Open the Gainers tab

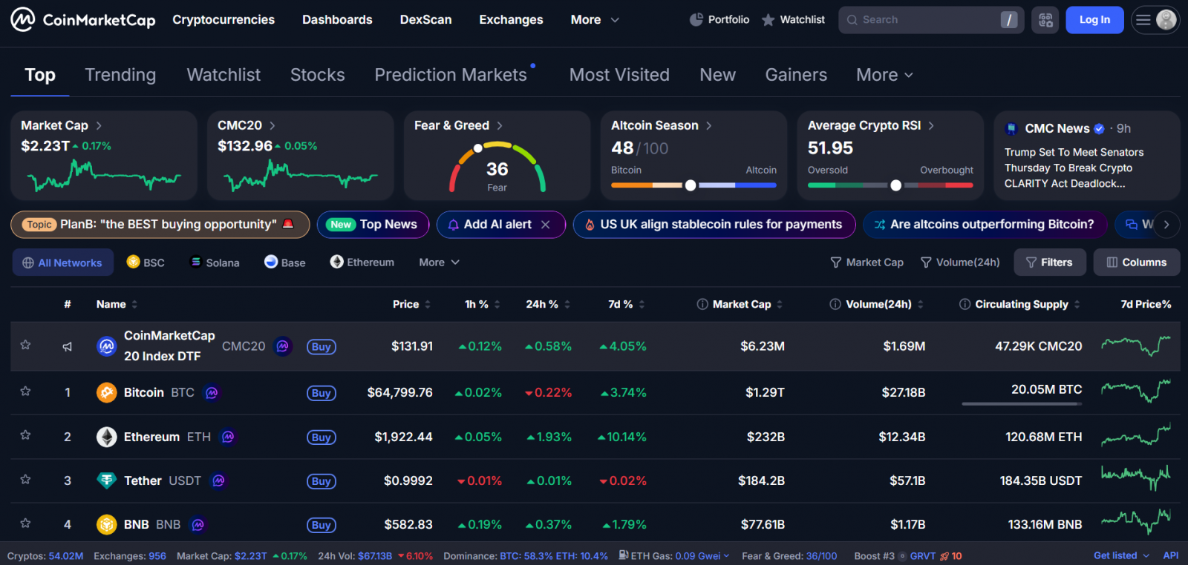click(796, 75)
